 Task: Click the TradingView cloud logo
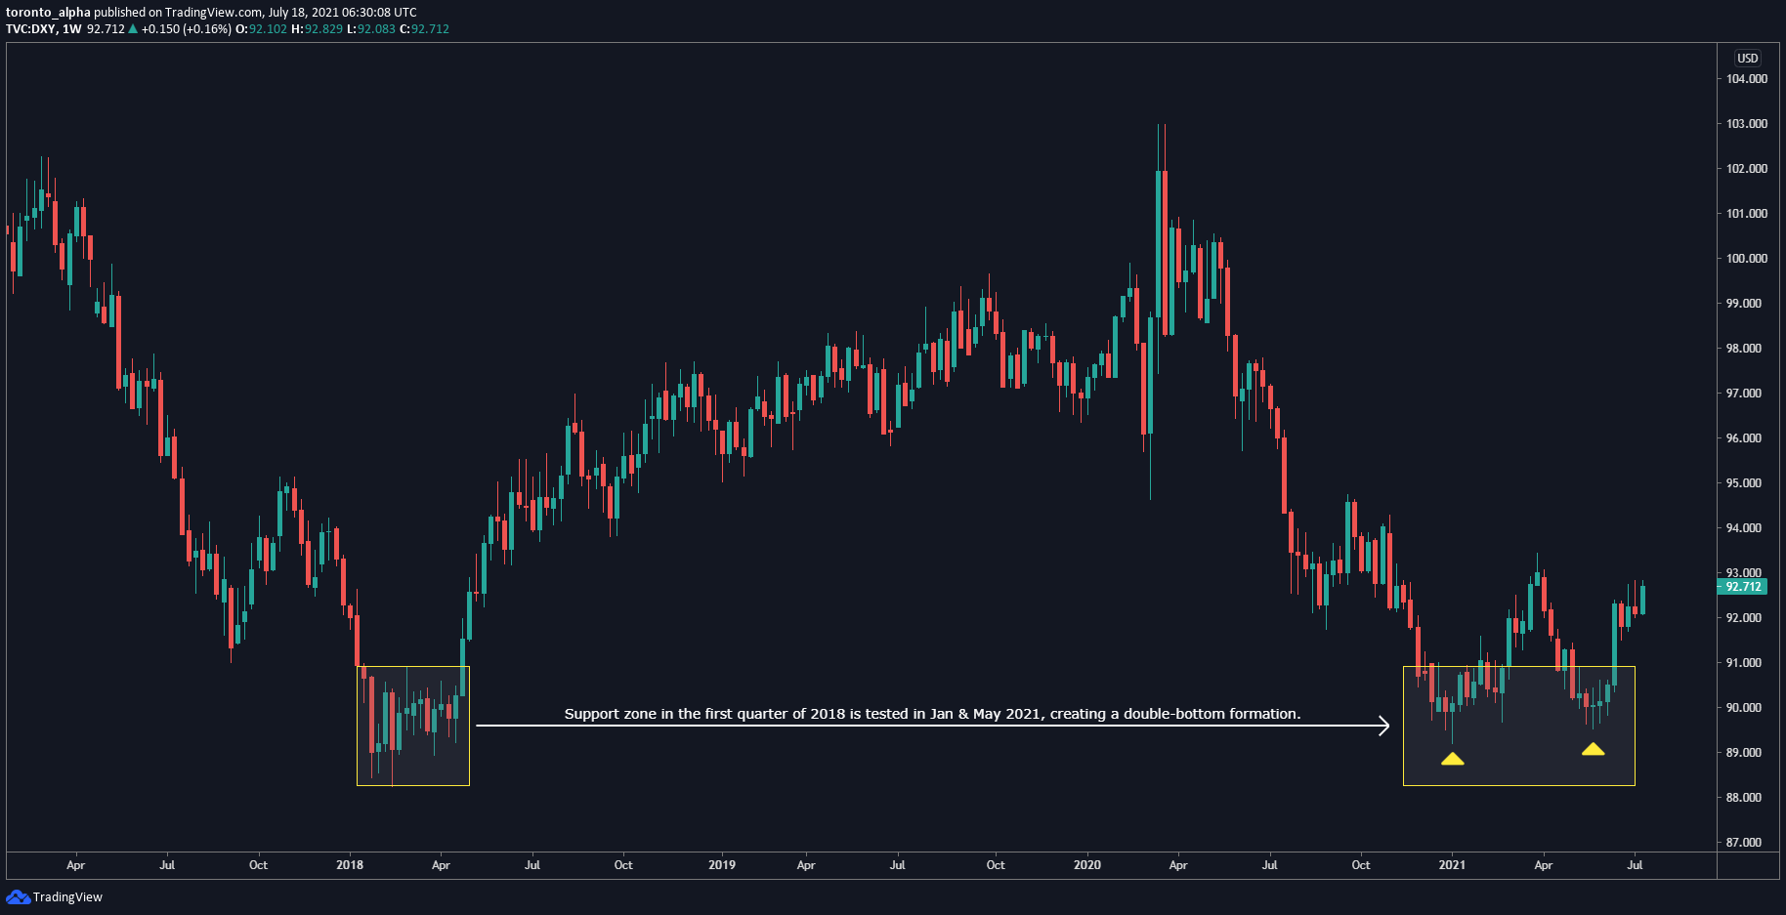(x=19, y=896)
